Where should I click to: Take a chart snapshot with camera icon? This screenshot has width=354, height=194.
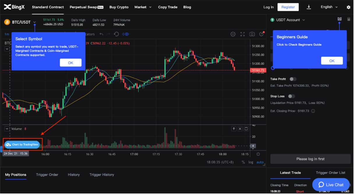click(x=252, y=34)
